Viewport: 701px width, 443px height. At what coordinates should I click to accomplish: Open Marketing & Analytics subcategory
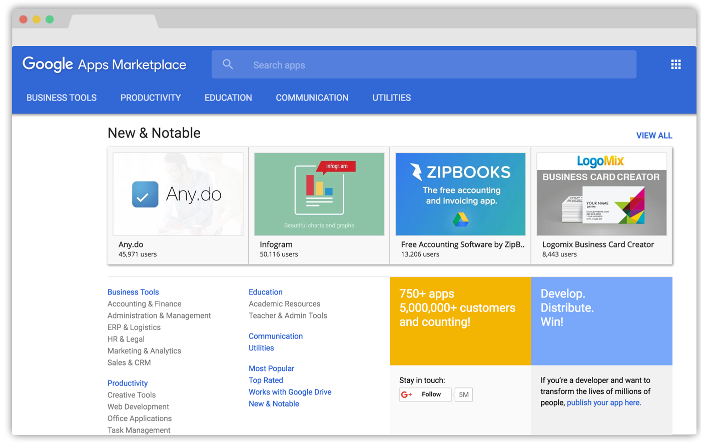click(x=144, y=351)
